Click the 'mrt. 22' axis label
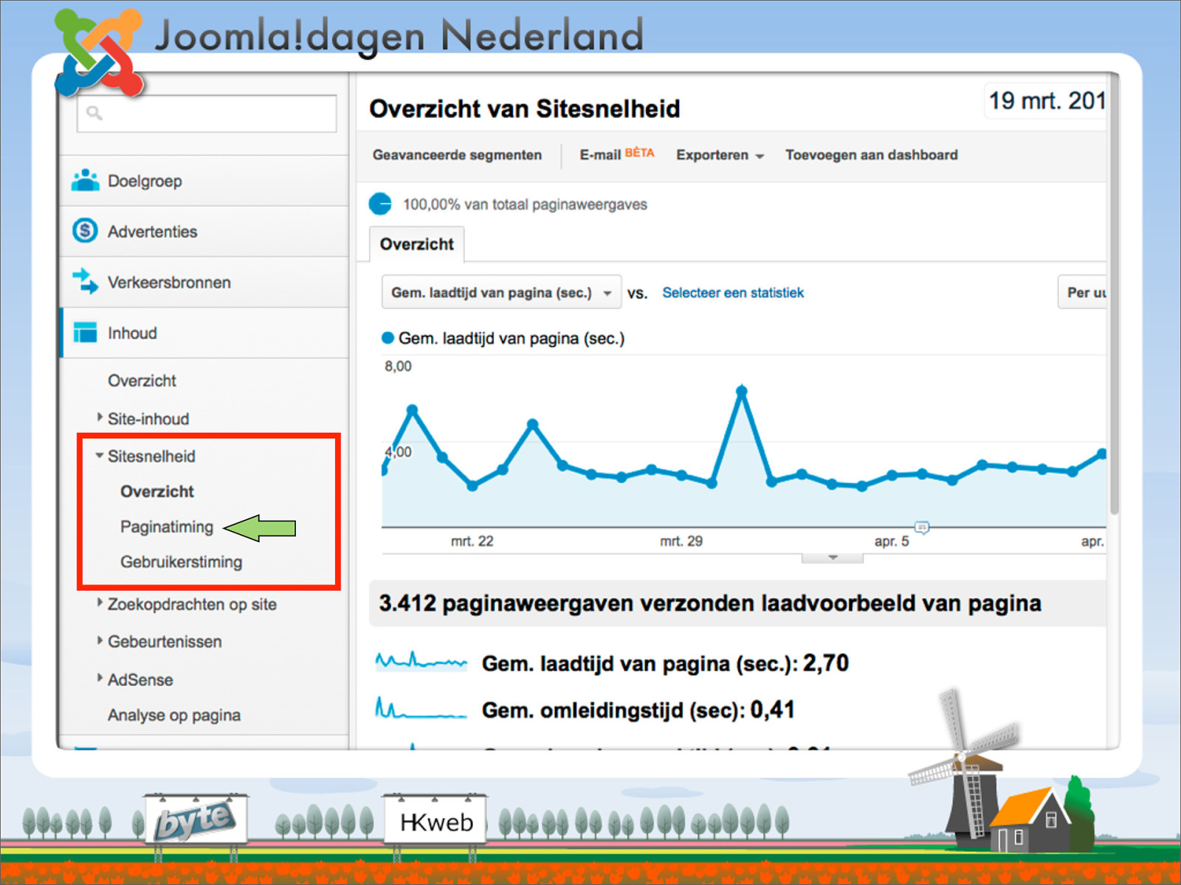Screen dimensions: 1181x885 coord(472,541)
